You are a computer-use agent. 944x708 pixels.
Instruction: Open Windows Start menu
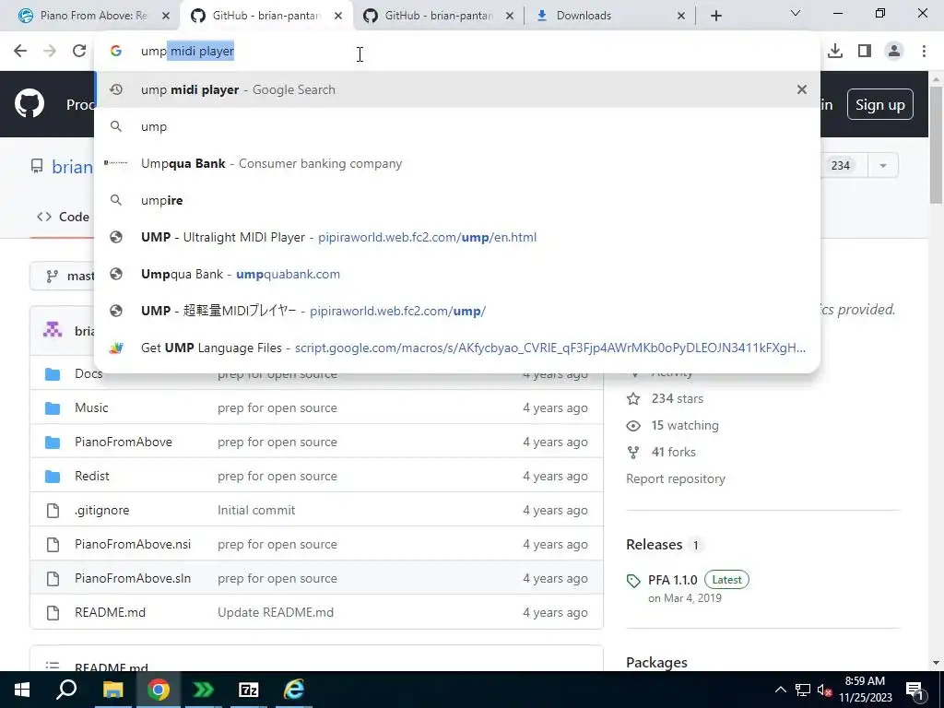[22, 690]
